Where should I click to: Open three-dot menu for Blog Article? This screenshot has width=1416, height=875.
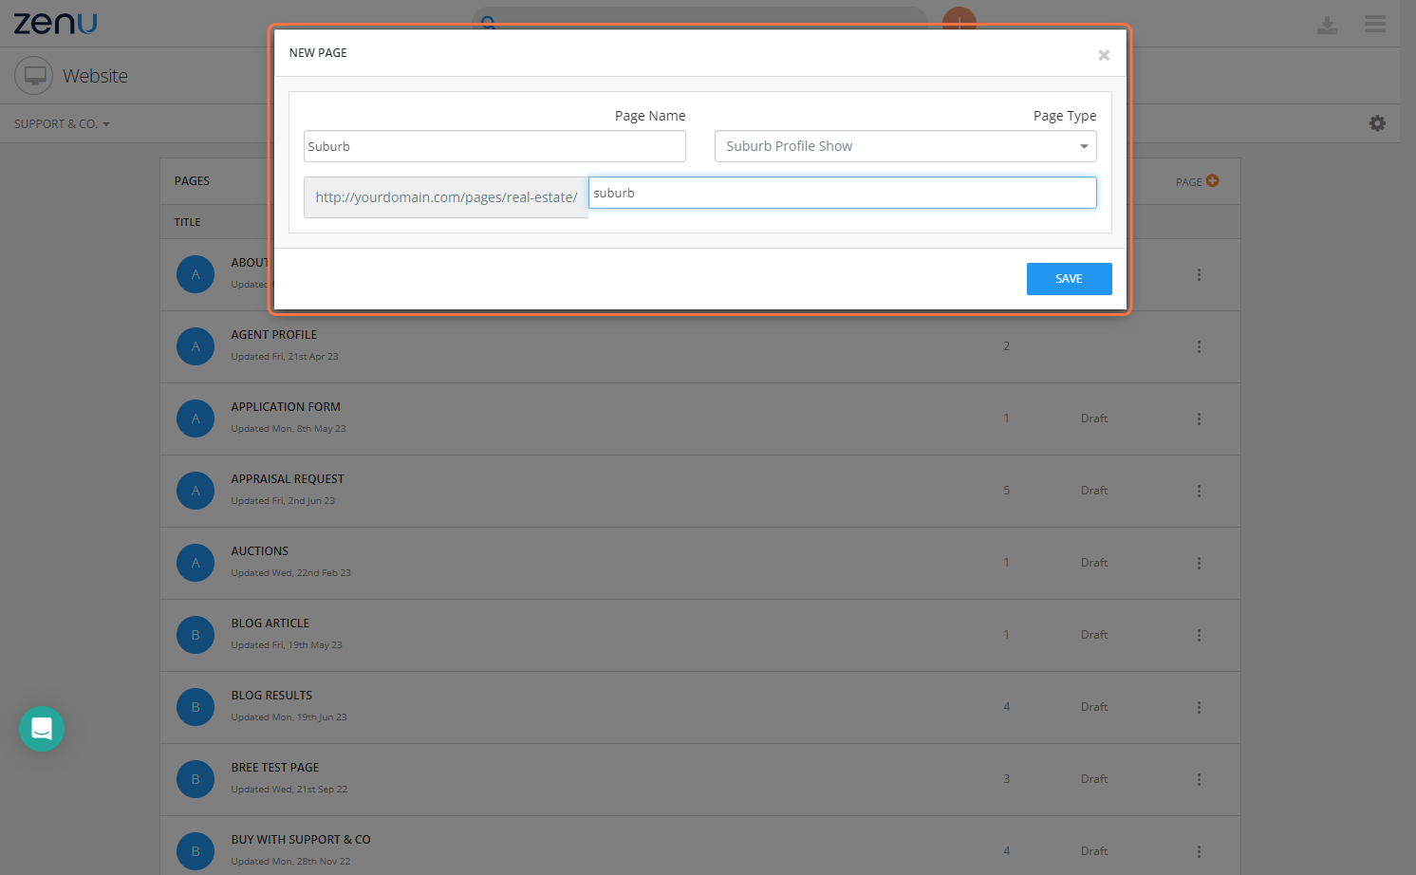[1199, 635]
